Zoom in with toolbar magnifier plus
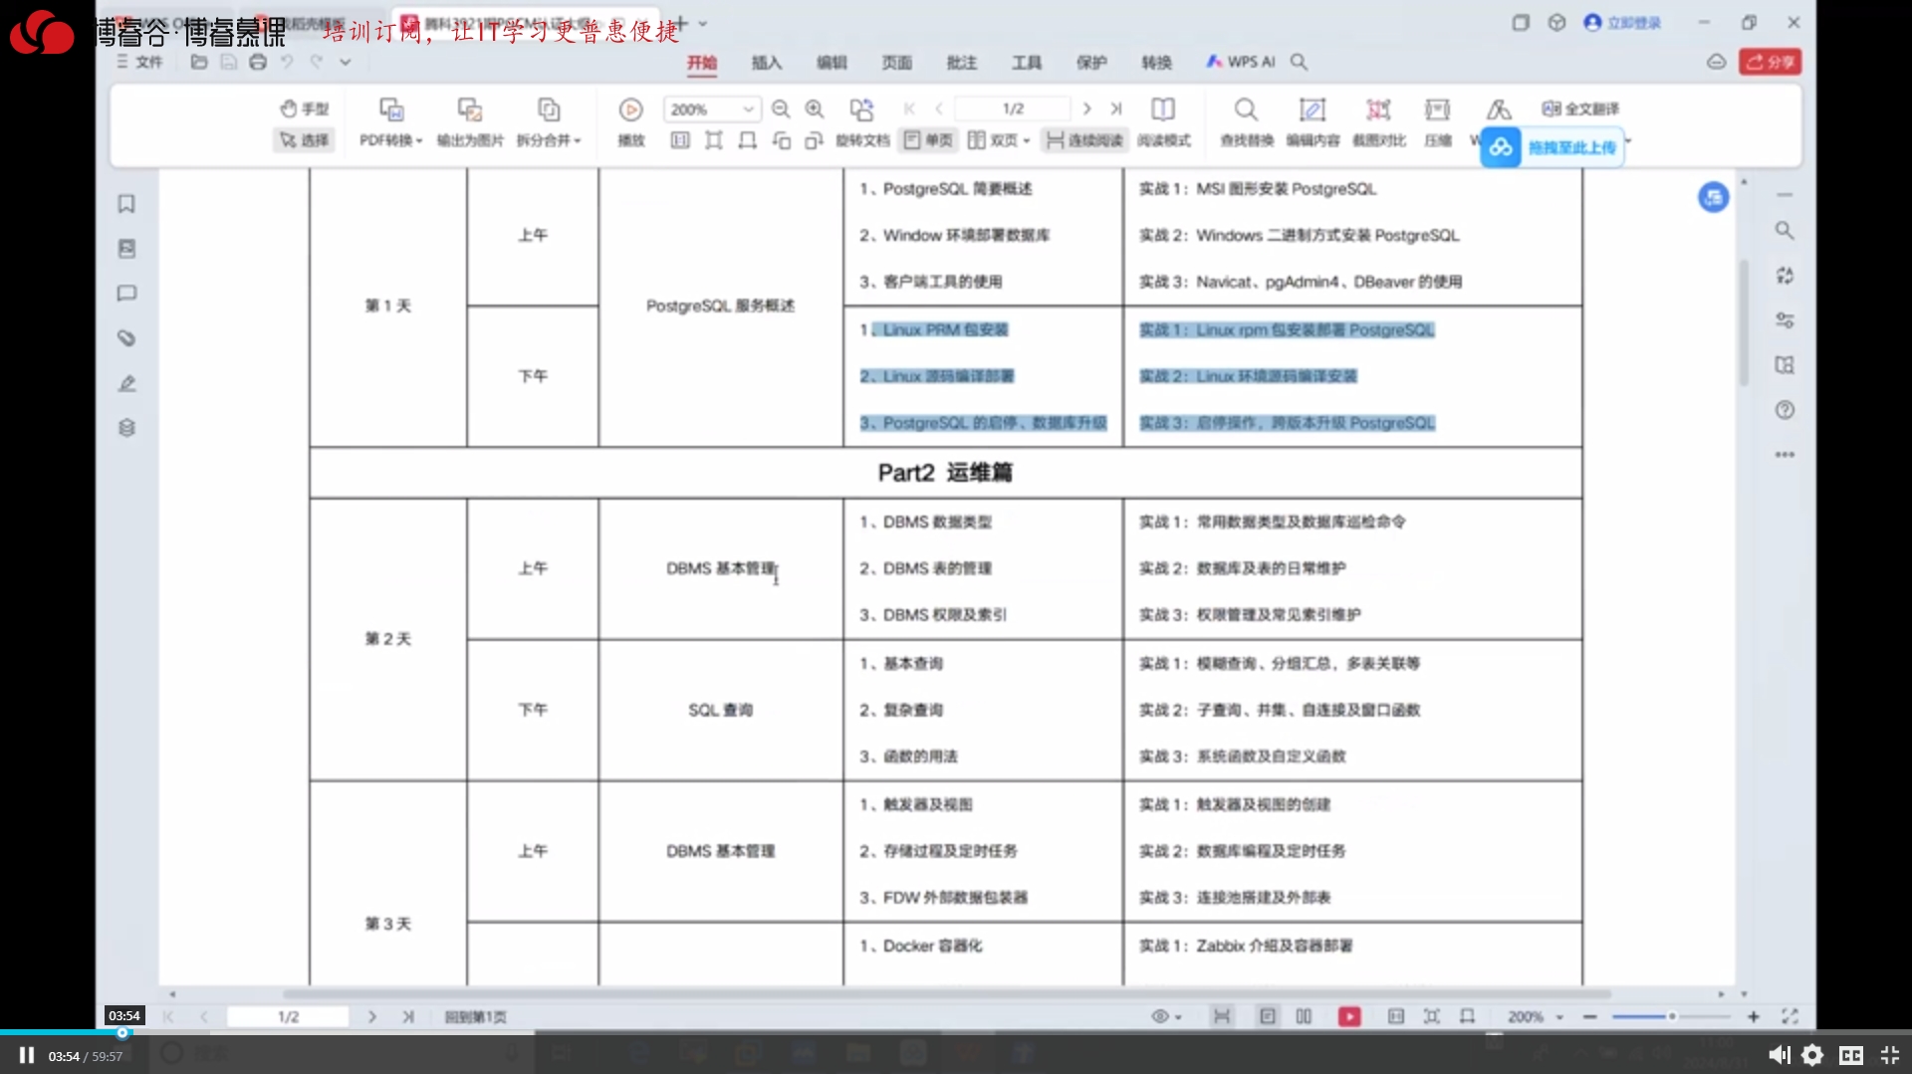This screenshot has height=1074, width=1912. [815, 108]
